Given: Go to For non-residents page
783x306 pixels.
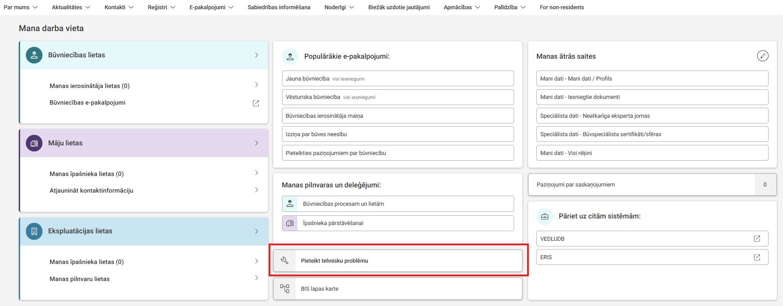Looking at the screenshot, I should (x=561, y=7).
